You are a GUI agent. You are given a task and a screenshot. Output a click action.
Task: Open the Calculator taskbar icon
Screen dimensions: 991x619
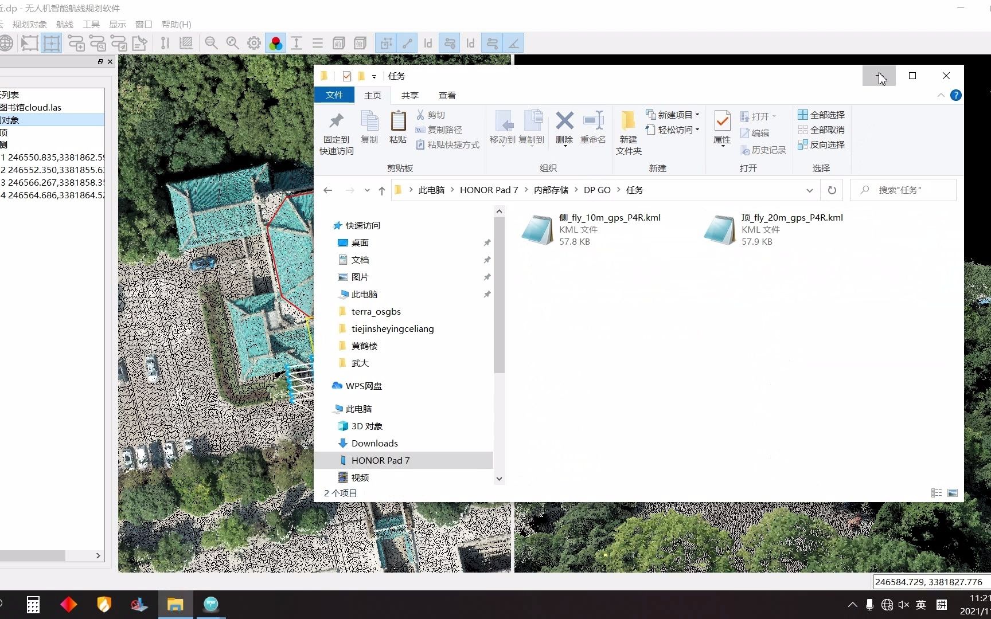click(x=33, y=605)
